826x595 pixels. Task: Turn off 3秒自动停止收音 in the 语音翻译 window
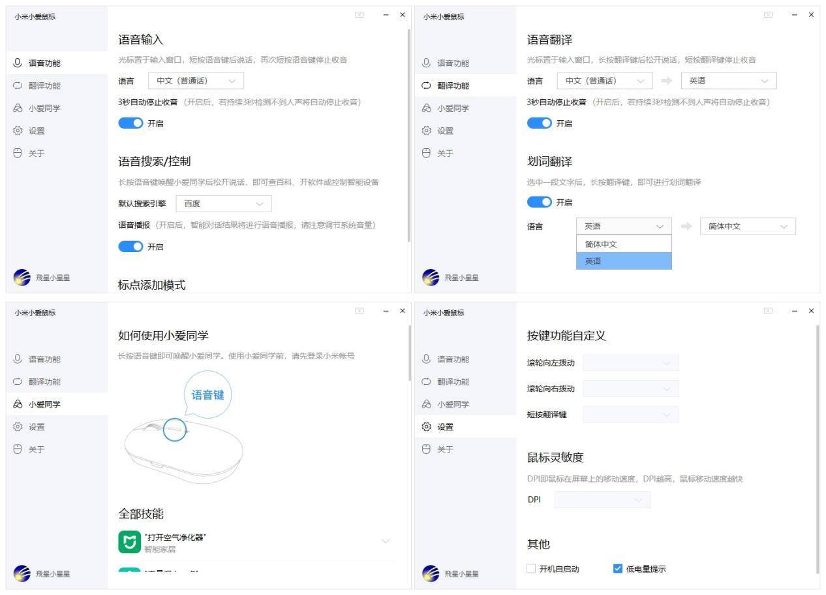[540, 123]
